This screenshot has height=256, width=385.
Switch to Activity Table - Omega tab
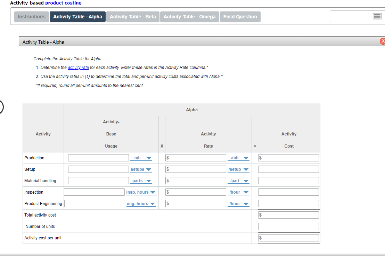pyautogui.click(x=190, y=17)
